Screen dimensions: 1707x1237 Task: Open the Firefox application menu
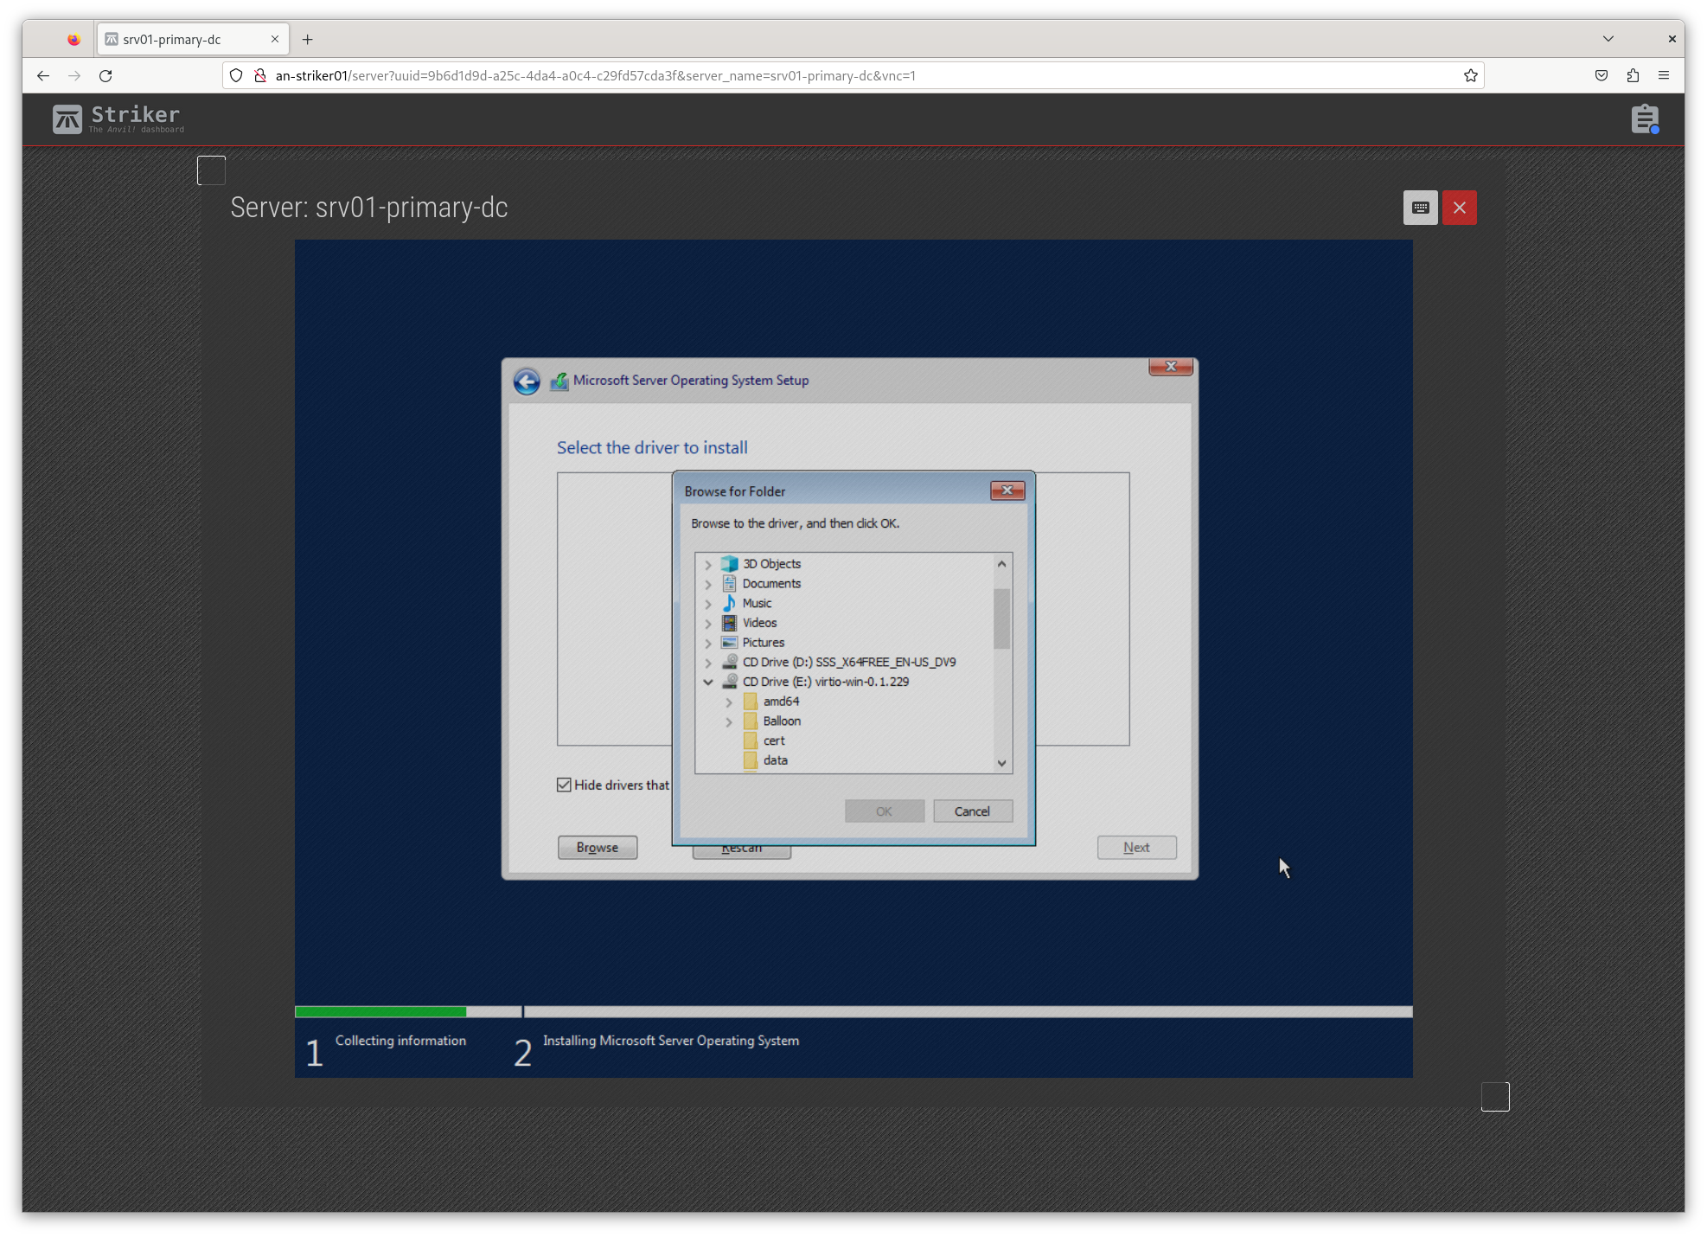coord(1664,76)
